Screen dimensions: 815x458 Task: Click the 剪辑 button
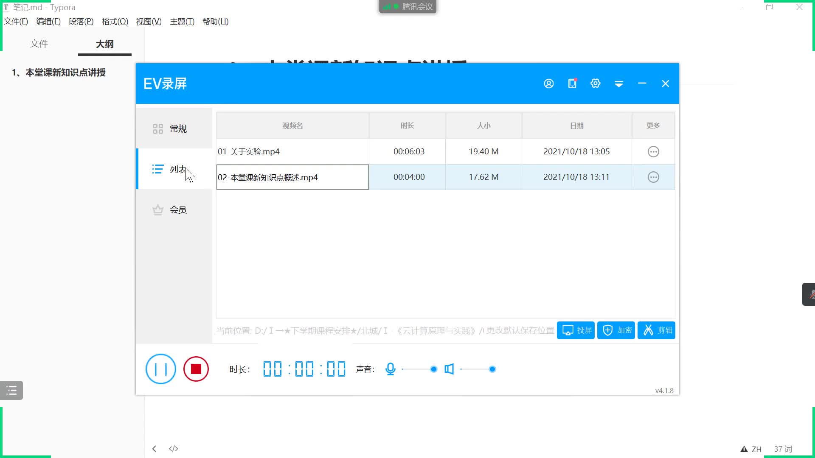[x=656, y=330]
